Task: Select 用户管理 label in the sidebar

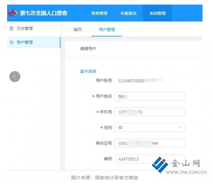Action: point(25,42)
